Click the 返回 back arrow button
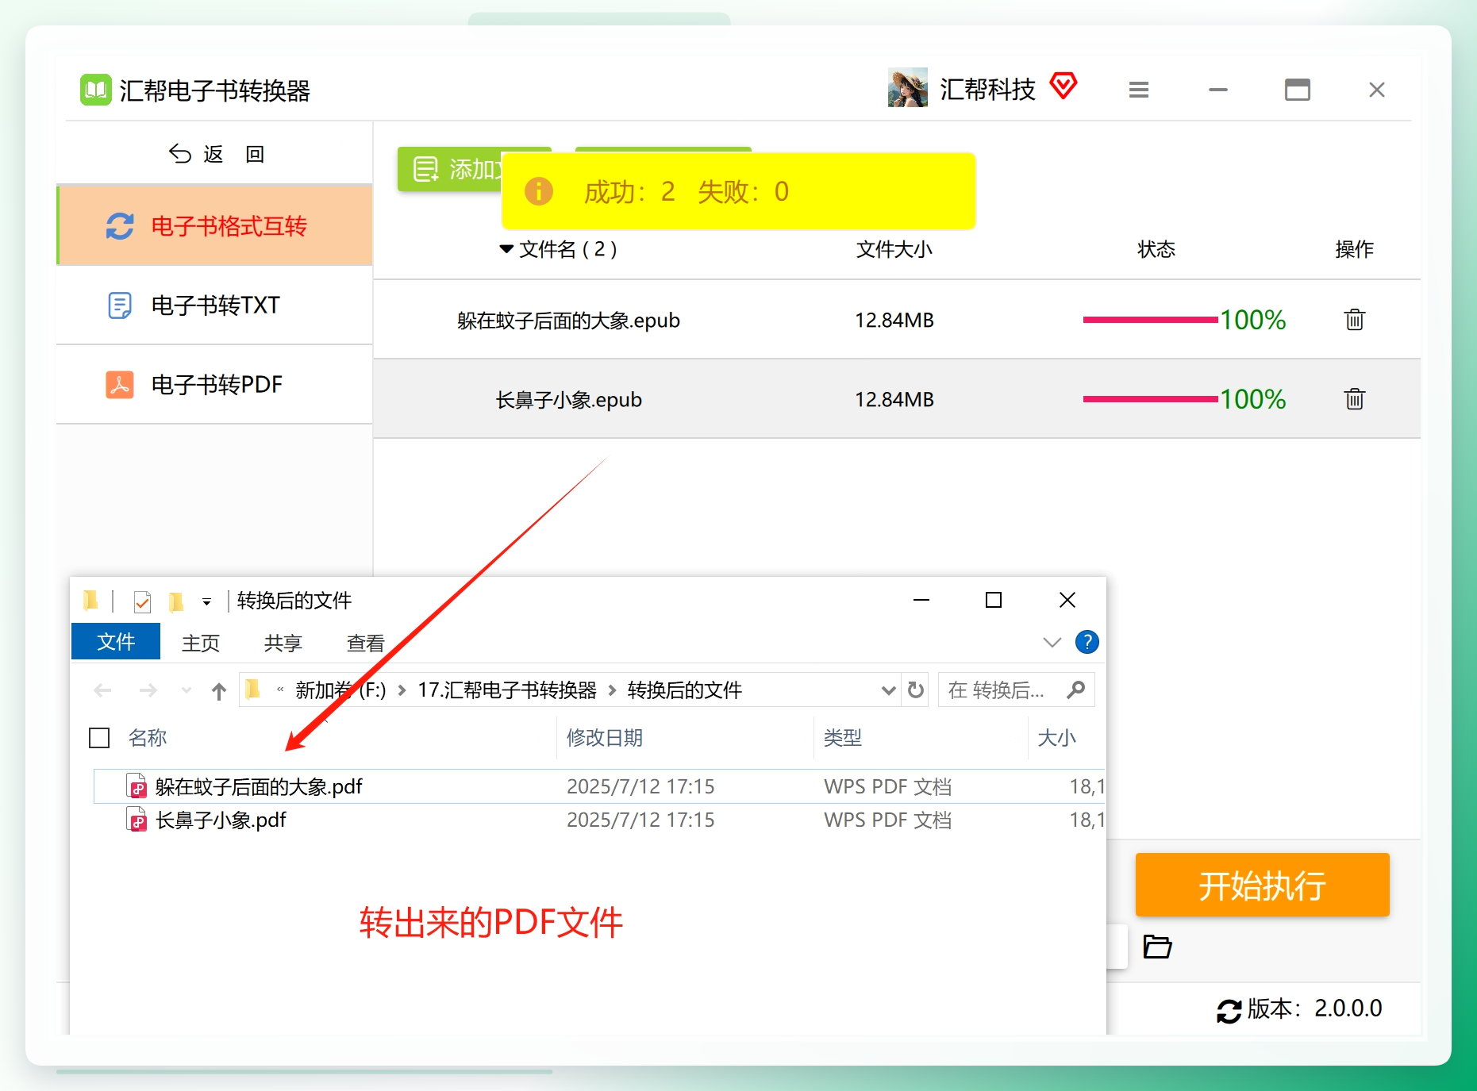 pos(216,154)
